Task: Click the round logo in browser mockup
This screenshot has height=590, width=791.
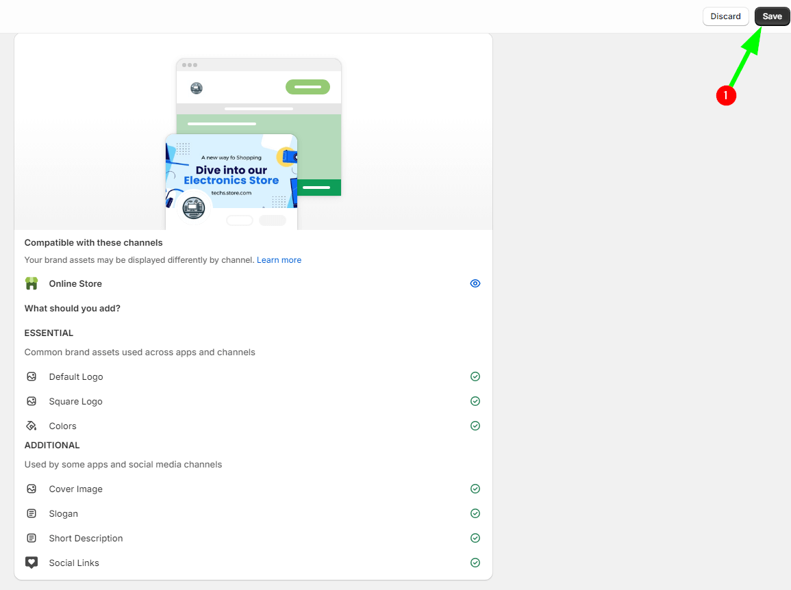Action: (197, 88)
